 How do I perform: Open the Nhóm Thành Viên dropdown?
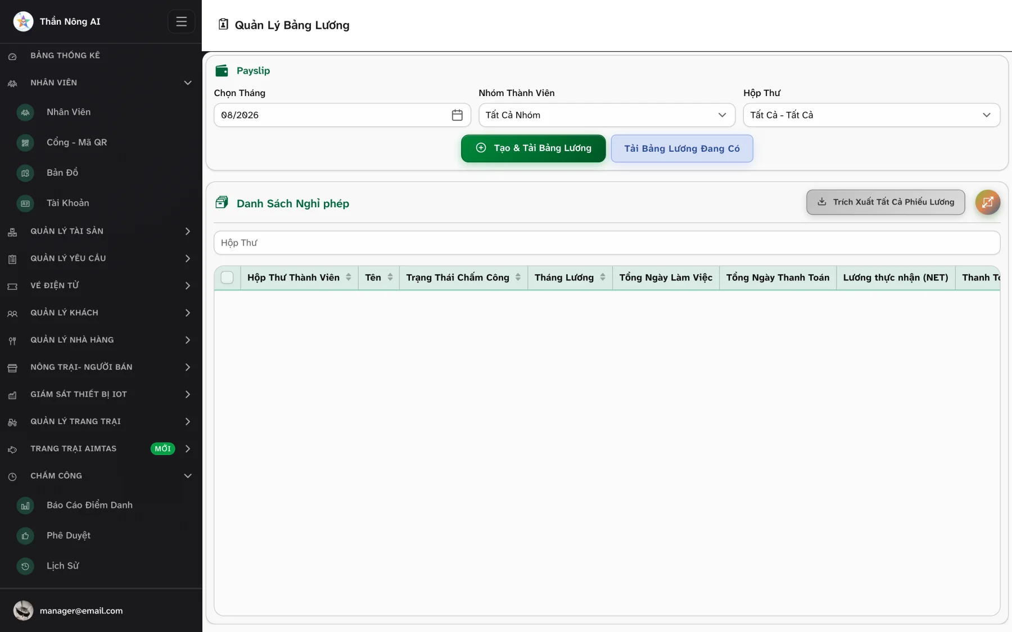click(607, 115)
